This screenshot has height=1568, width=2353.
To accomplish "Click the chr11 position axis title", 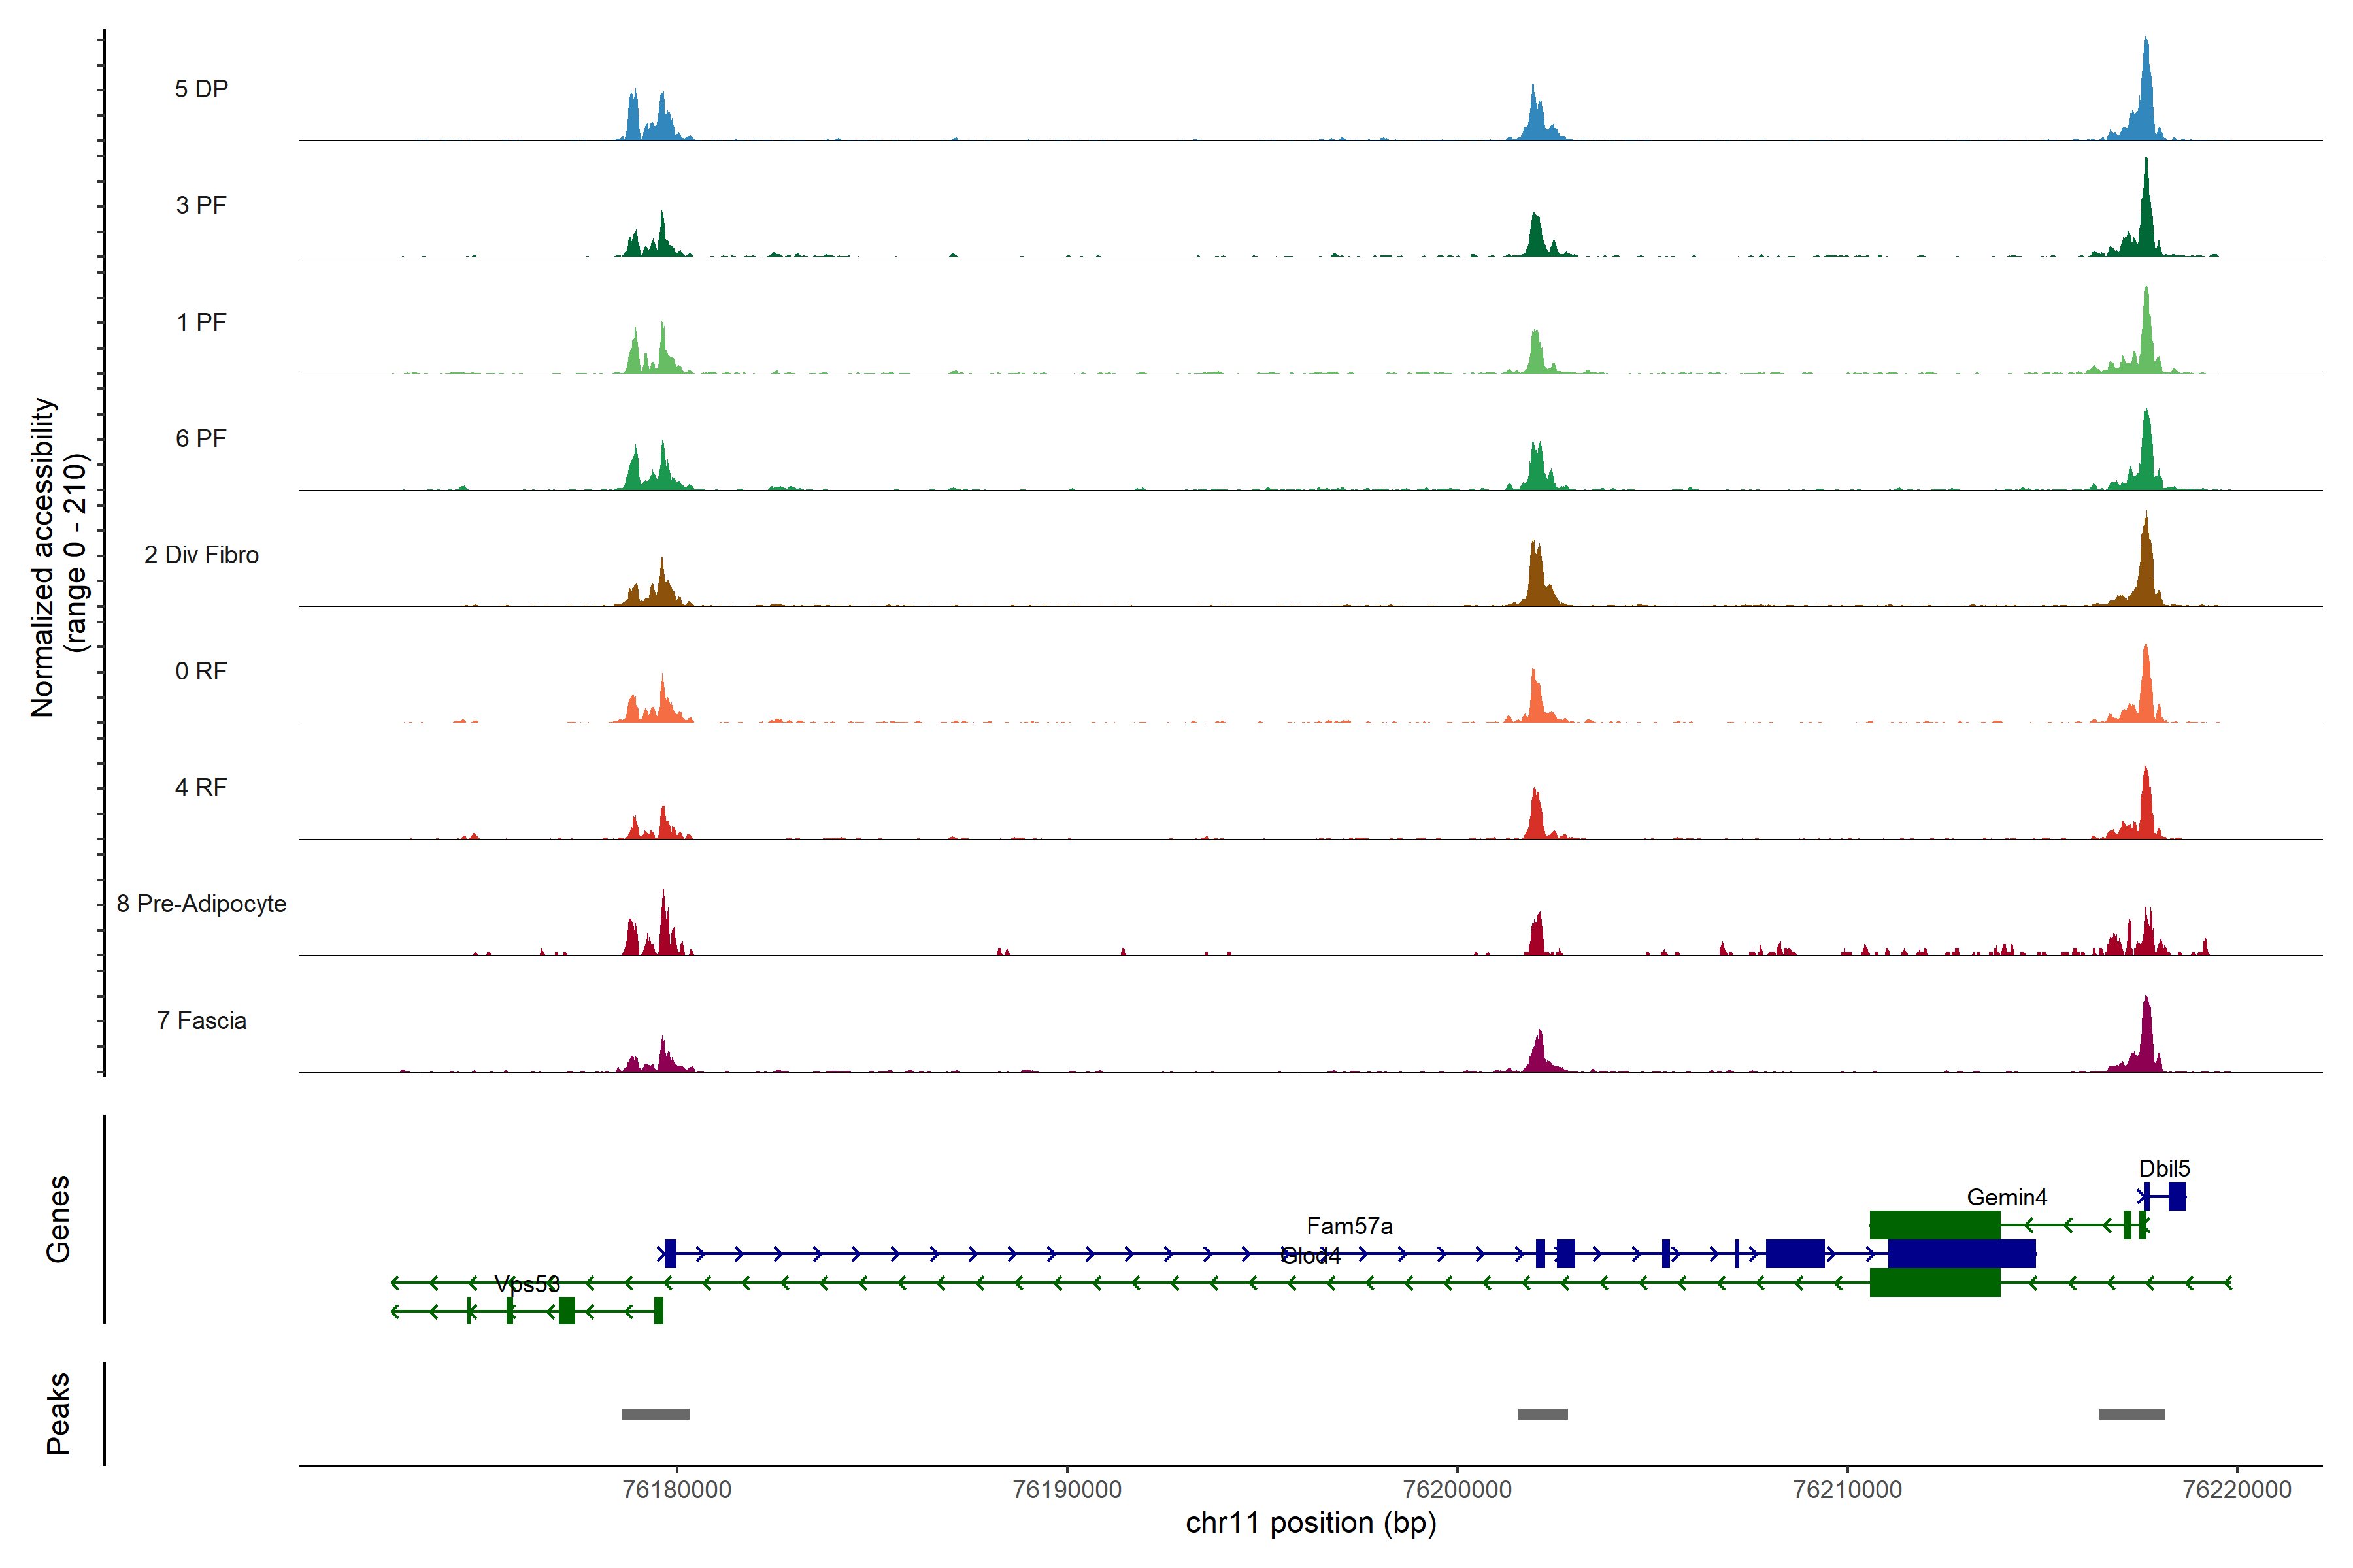I will 1310,1523.
